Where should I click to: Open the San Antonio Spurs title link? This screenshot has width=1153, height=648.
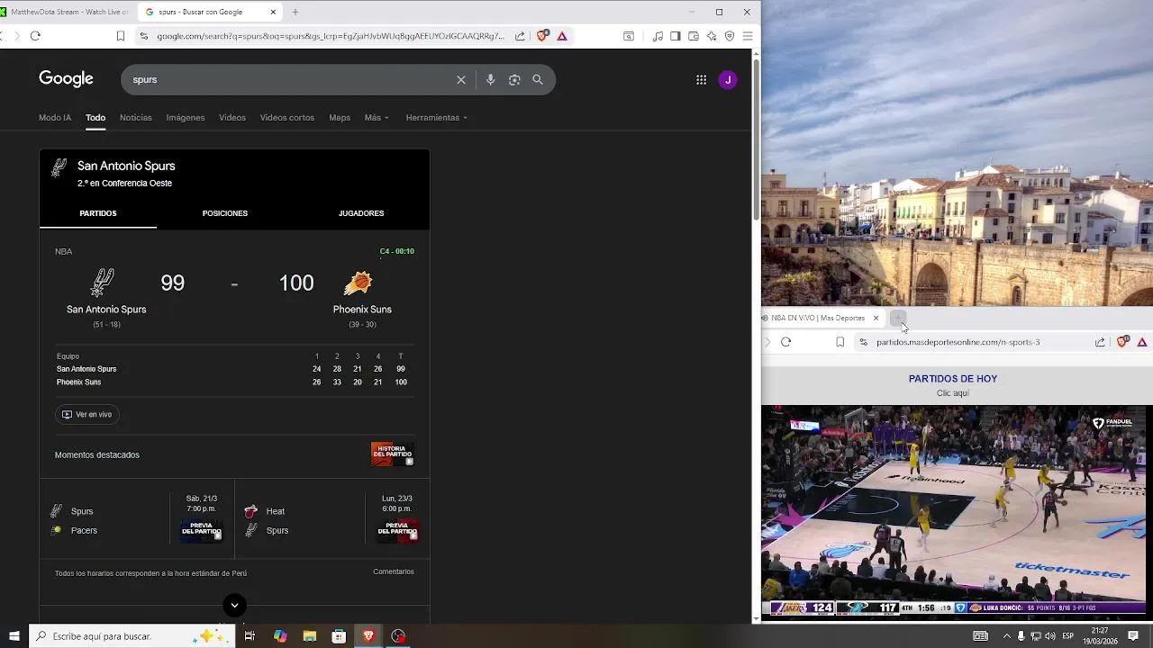click(126, 166)
